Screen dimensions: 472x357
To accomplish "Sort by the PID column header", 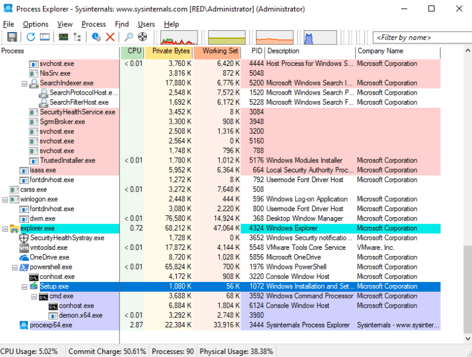I will click(253, 51).
